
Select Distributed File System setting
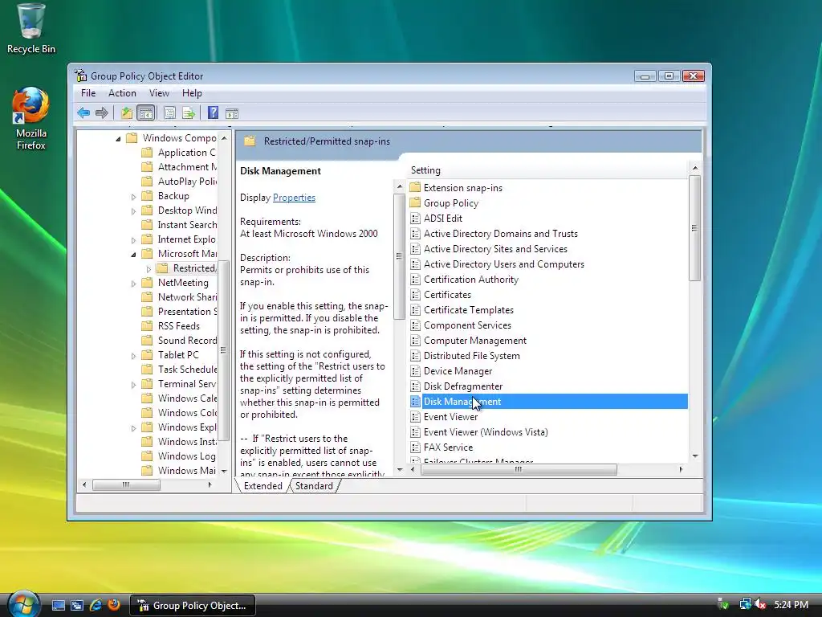coord(472,356)
